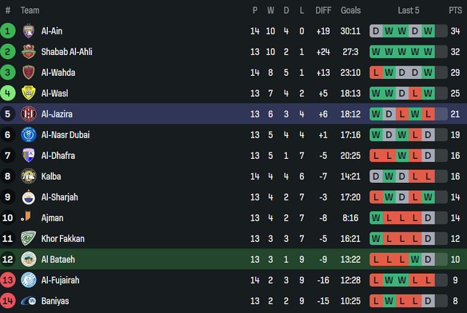
Task: Click Al-Ain's most recent win result badge
Action: [427, 31]
